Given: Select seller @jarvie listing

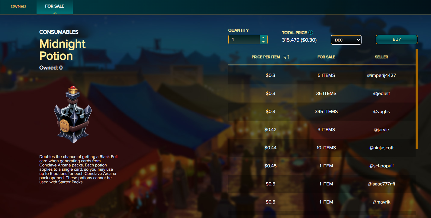Looking at the screenshot, I should [x=322, y=130].
